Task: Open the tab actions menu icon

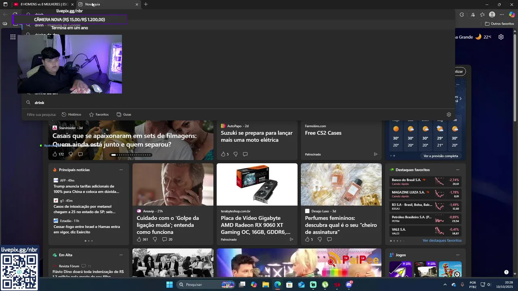Action: click(5, 4)
